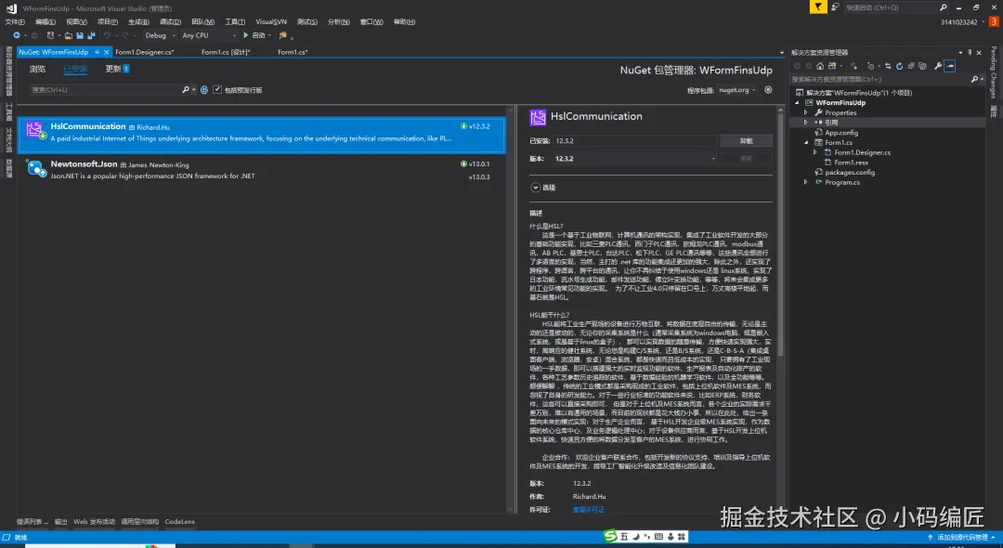The width and height of the screenshot is (1003, 548).
Task: Click the Collapse All icon in Solution Explorer
Action: coord(912,66)
